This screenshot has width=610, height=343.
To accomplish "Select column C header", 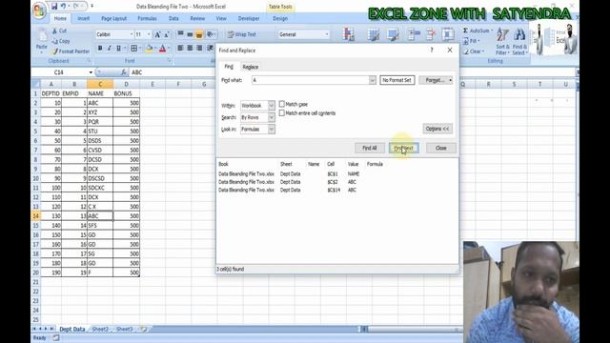I will [100, 84].
